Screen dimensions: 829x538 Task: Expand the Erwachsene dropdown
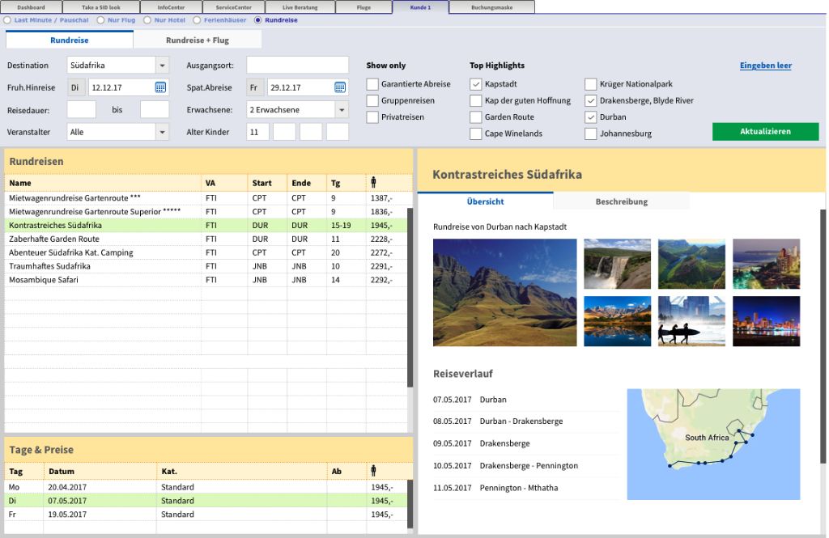click(x=341, y=110)
